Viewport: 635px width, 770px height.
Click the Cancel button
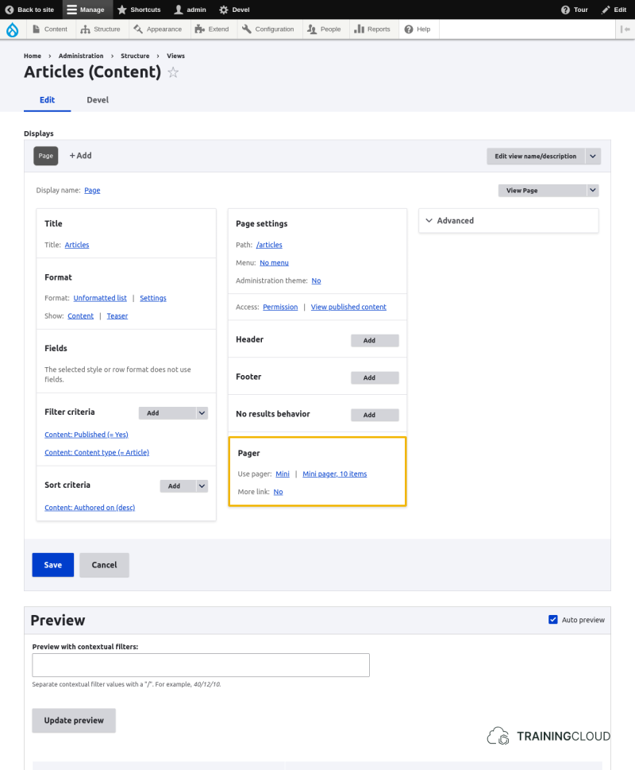point(105,565)
